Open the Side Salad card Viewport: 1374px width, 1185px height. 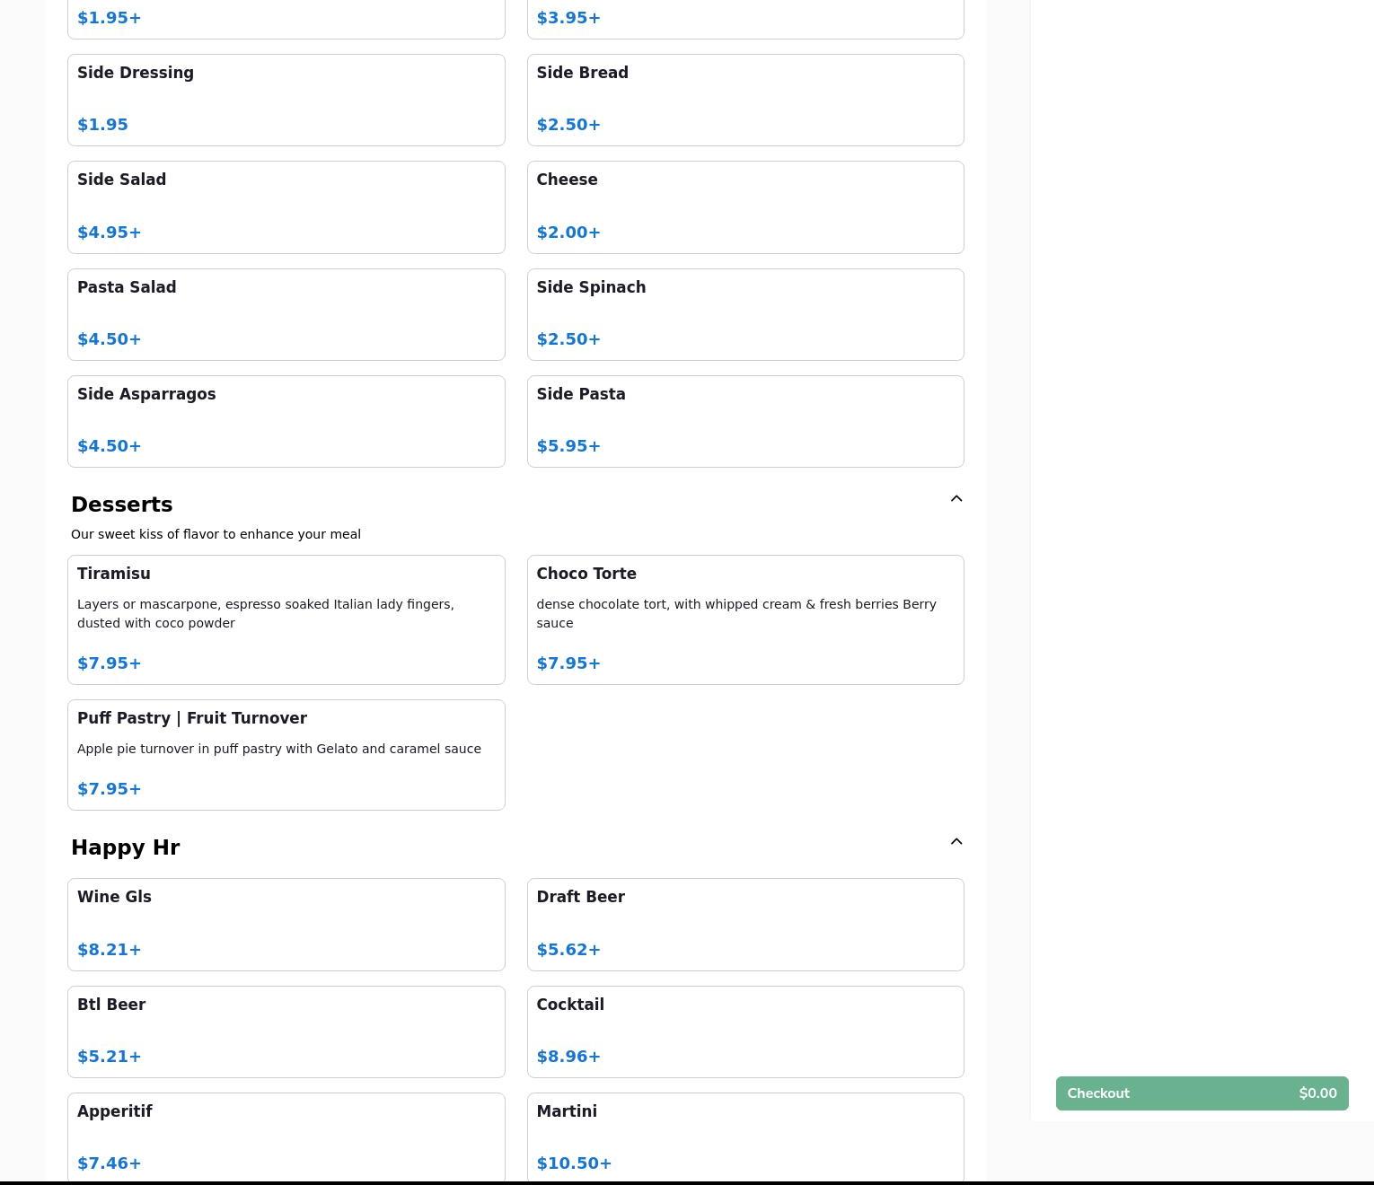pyautogui.click(x=286, y=206)
